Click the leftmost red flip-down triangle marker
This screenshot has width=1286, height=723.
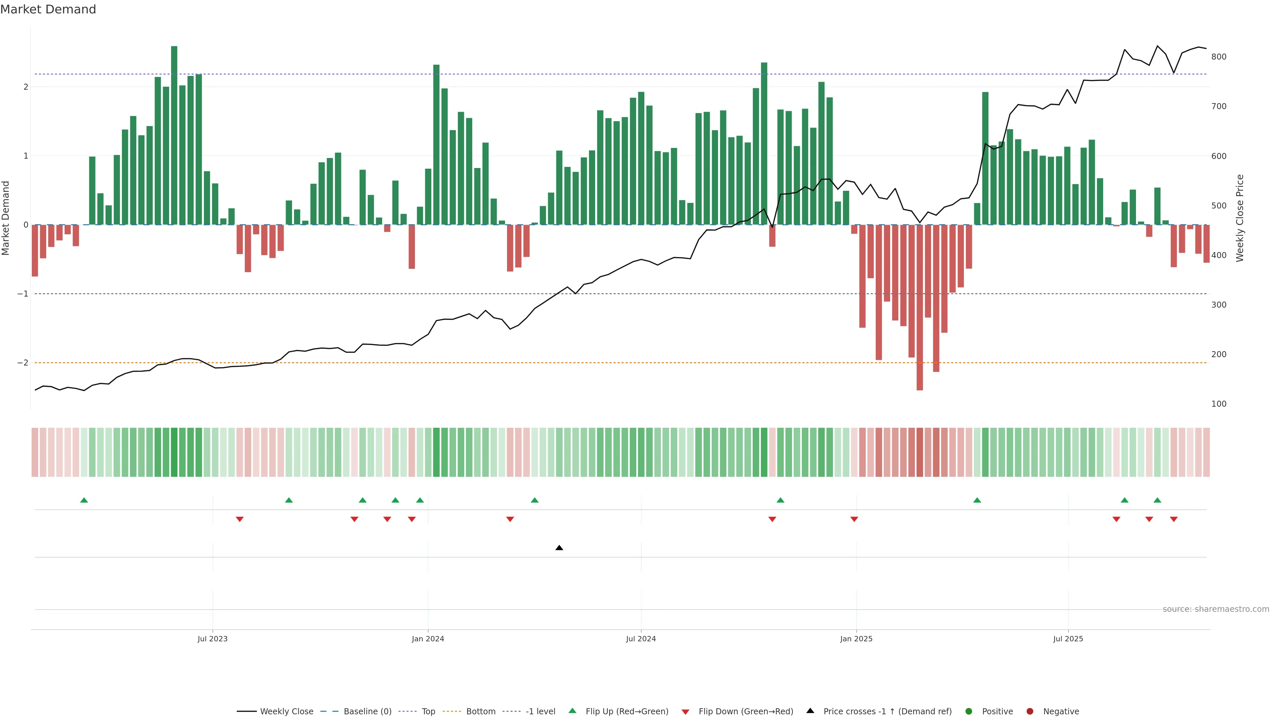pyautogui.click(x=240, y=519)
